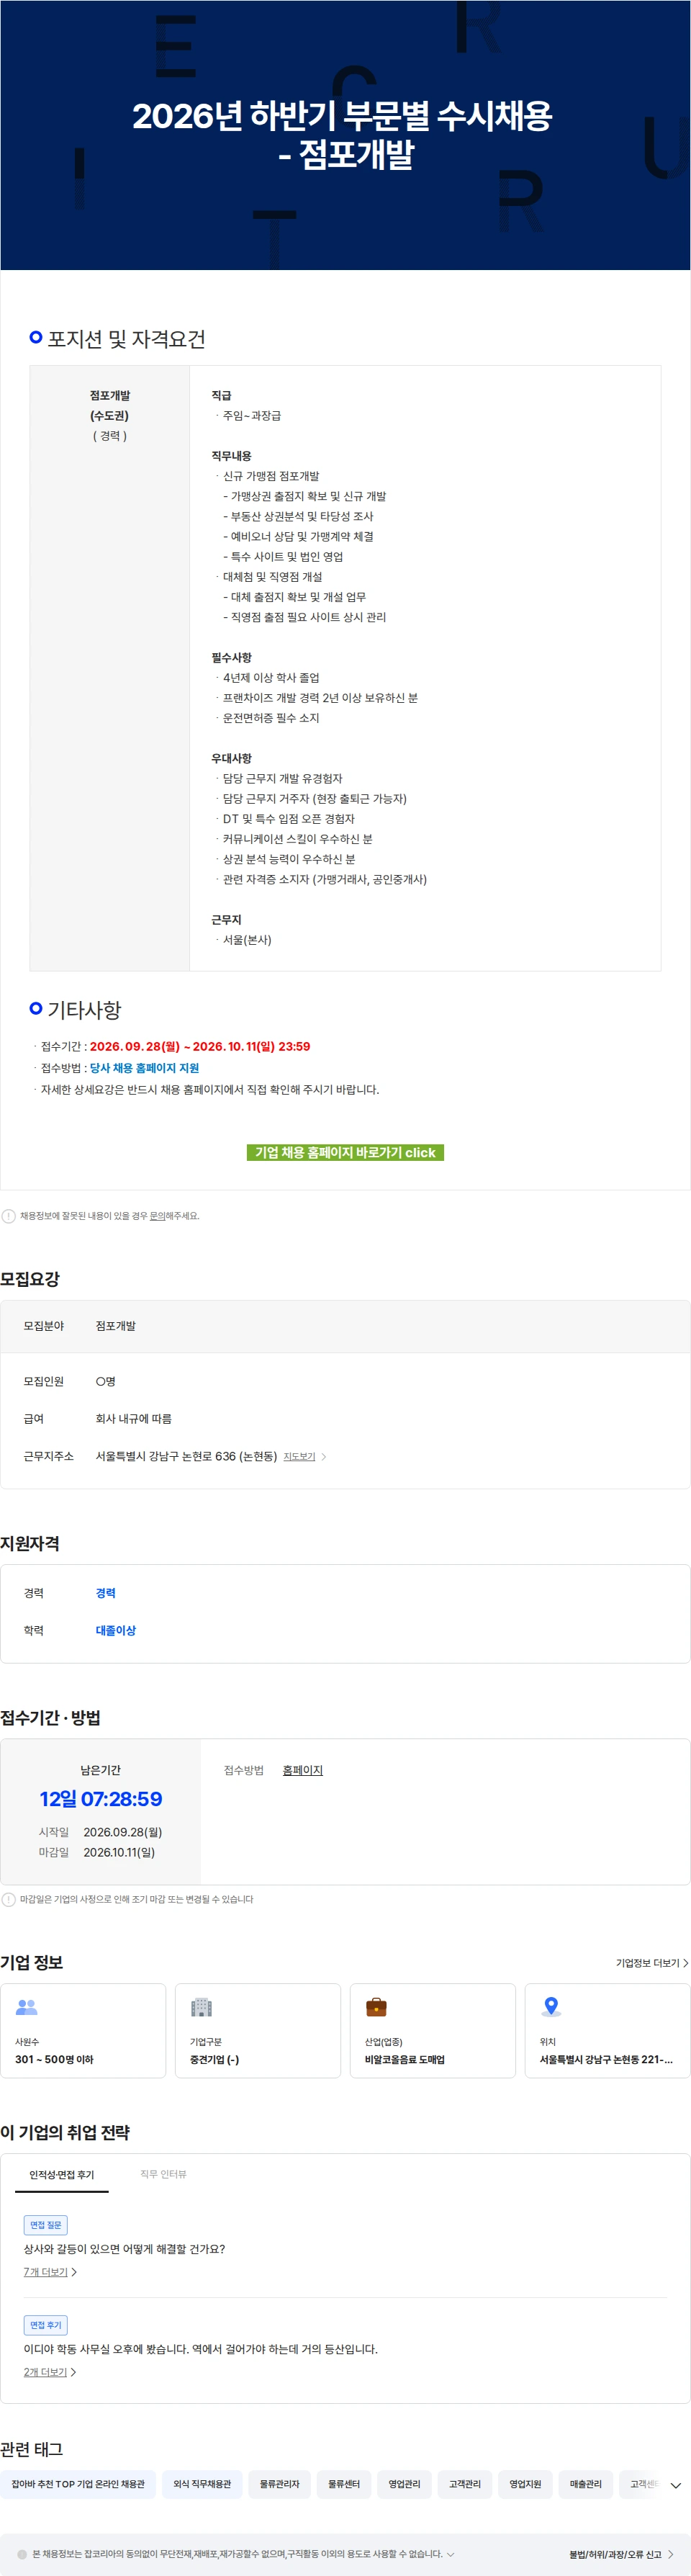Screen dimensions: 691x2576
Task: Click the blue bullet beside 기타사항 heading
Action: click(36, 1008)
